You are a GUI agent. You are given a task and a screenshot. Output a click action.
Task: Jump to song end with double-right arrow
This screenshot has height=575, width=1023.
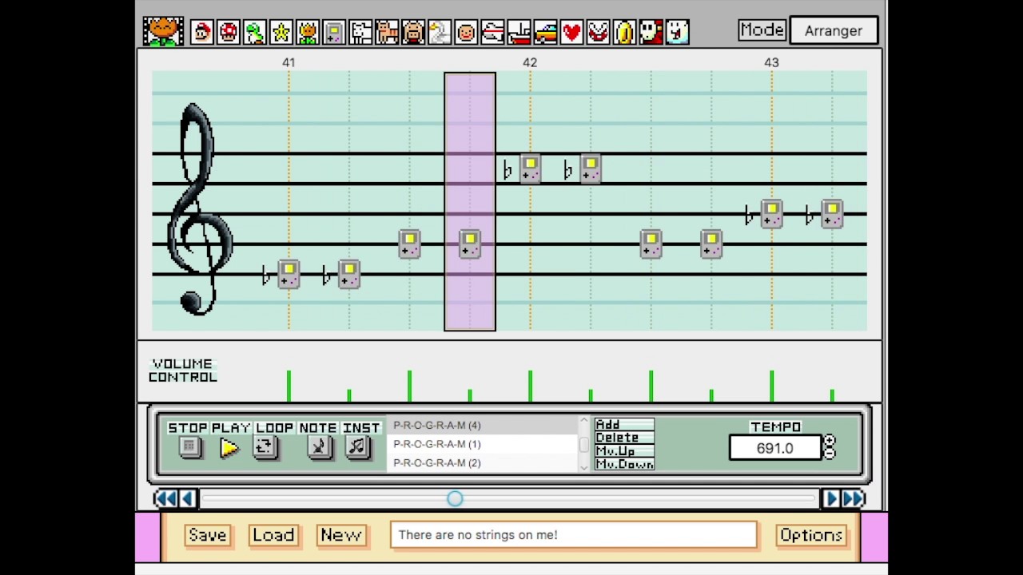coord(854,498)
